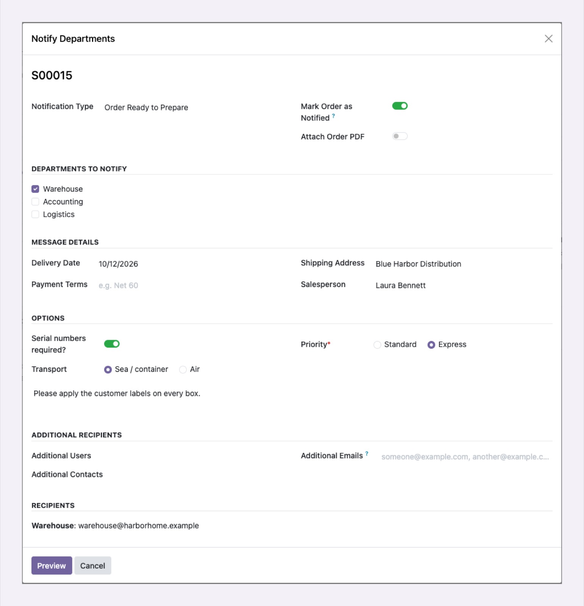Enable Attach Order PDF switch
The image size is (584, 606).
[x=400, y=136]
